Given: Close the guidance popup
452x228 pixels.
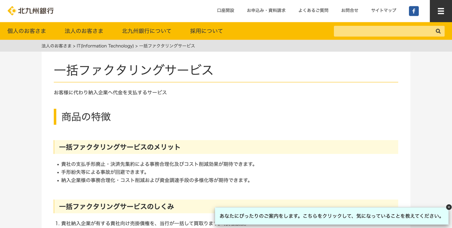Looking at the screenshot, I should pyautogui.click(x=449, y=207).
